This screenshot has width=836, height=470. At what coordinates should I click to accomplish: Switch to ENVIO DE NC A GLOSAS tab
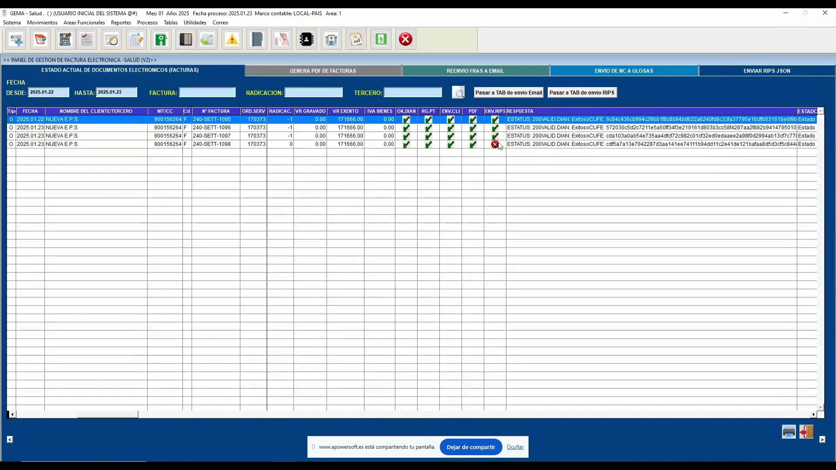624,70
